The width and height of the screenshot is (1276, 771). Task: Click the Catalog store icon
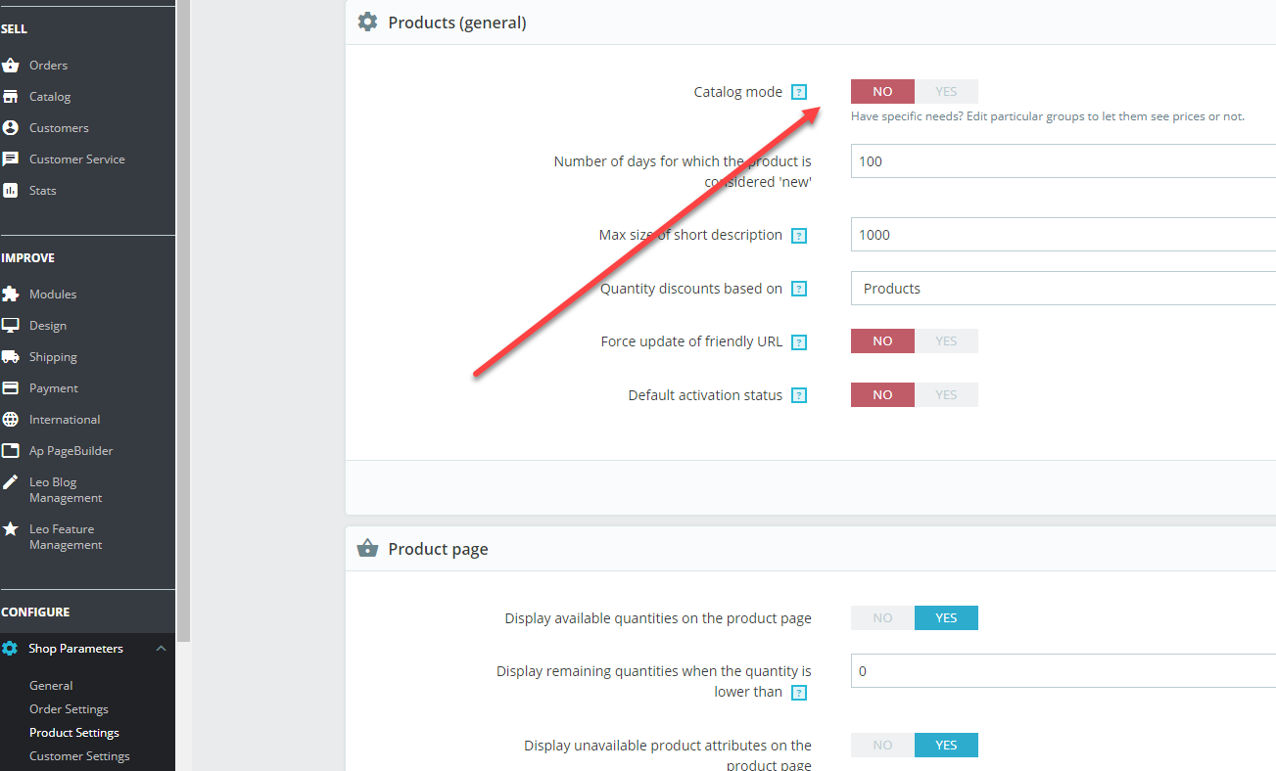point(11,97)
